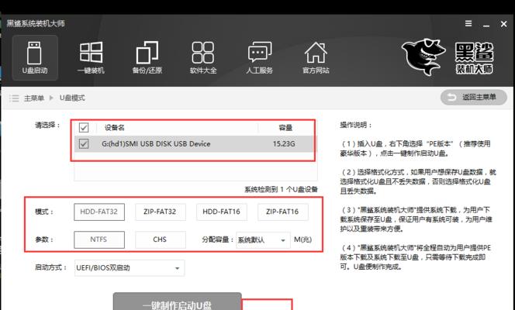The height and width of the screenshot is (310, 515).
Task: Open the hamburger menu in title bar
Action: tap(468, 23)
